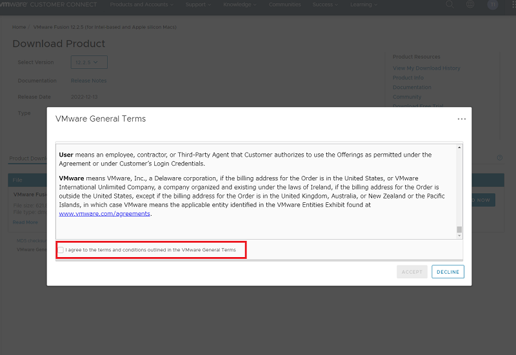Click the VMware Customer Connect logo

tap(48, 5)
